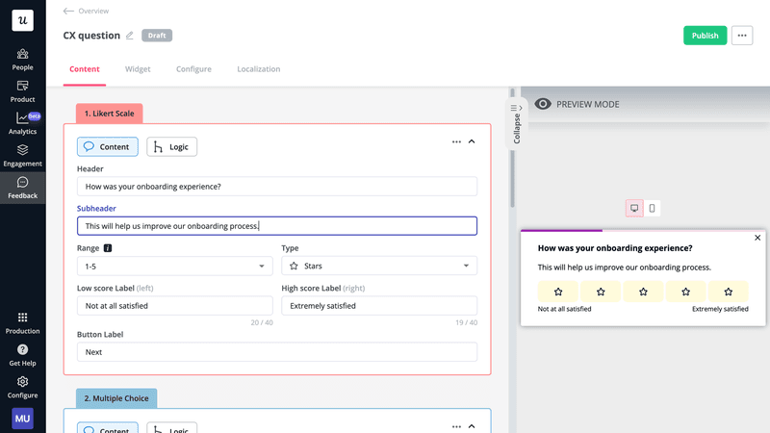The image size is (770, 433).
Task: Click the Draft status badge
Action: pyautogui.click(x=157, y=36)
